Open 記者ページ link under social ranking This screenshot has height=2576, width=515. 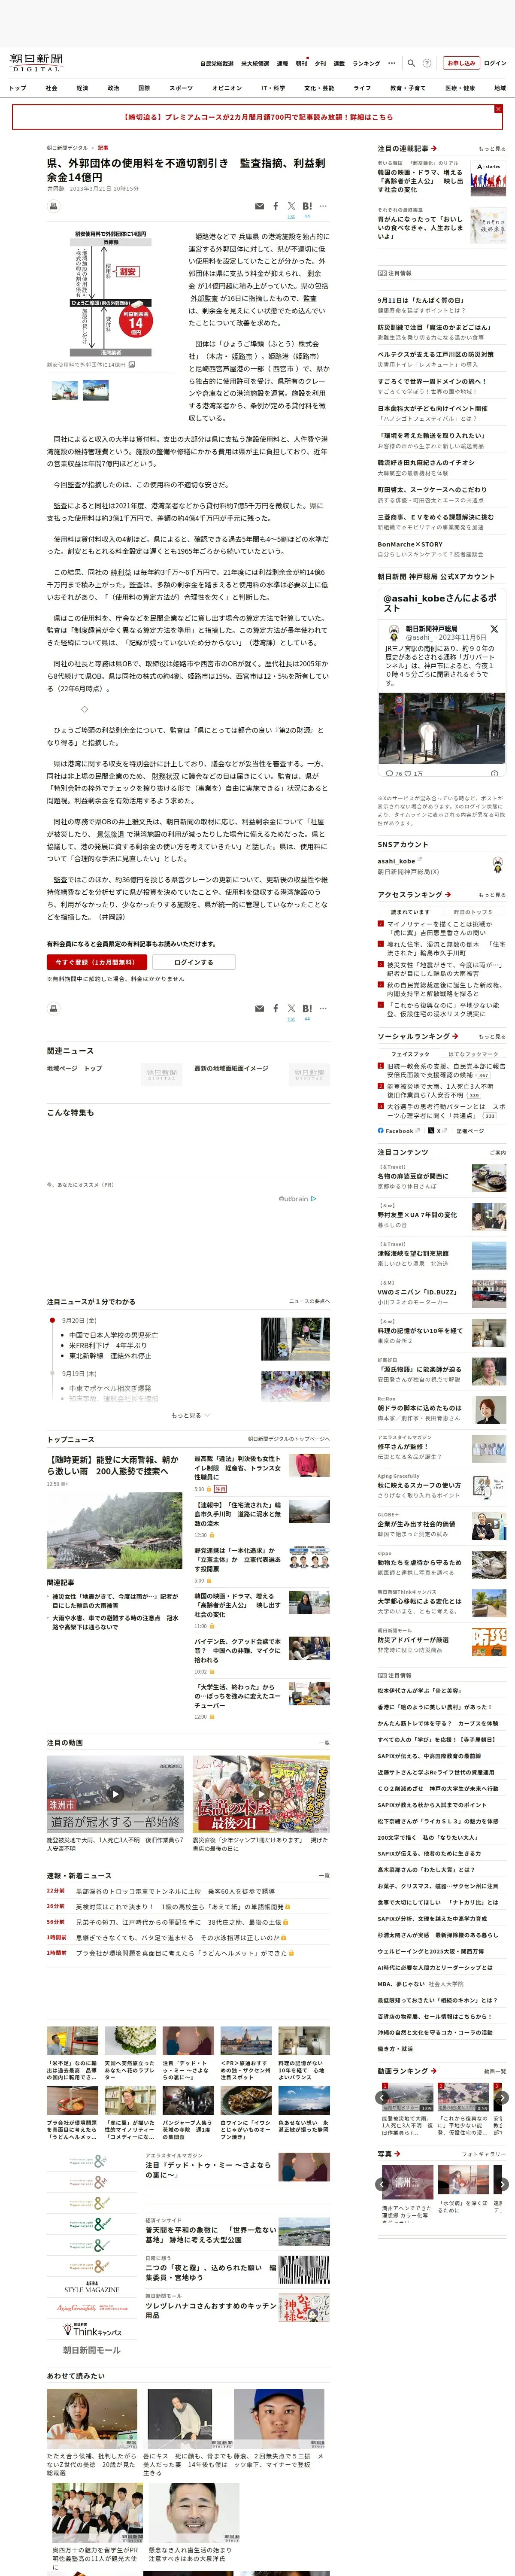tap(470, 1130)
